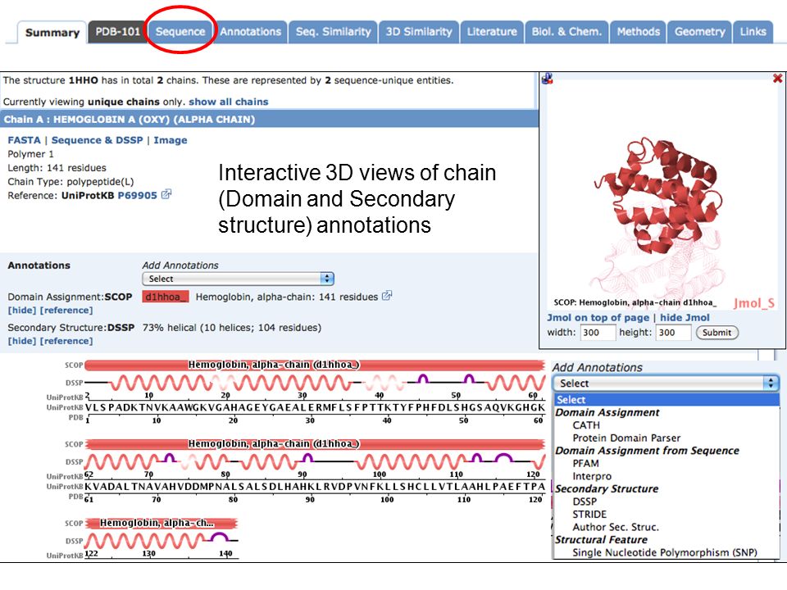Open the Summary tab
787x590 pixels.
point(52,33)
